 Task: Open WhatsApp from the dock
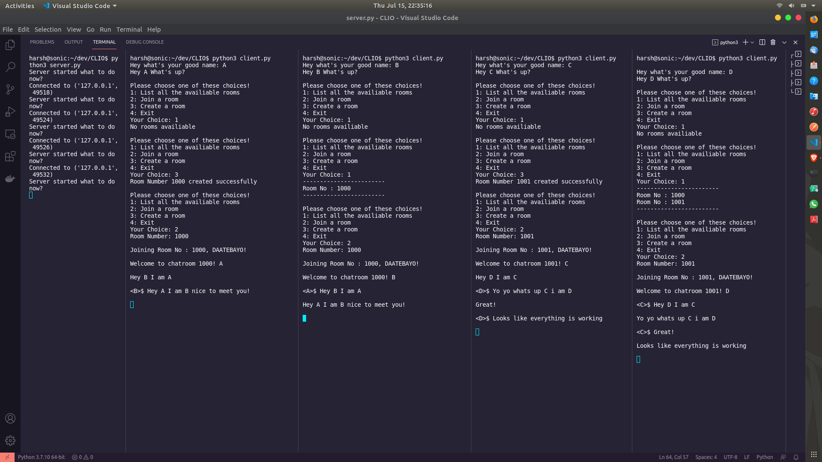pyautogui.click(x=814, y=204)
